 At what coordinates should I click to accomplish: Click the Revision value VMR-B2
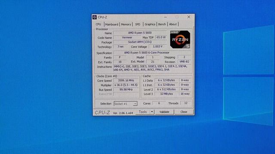[x=184, y=62]
